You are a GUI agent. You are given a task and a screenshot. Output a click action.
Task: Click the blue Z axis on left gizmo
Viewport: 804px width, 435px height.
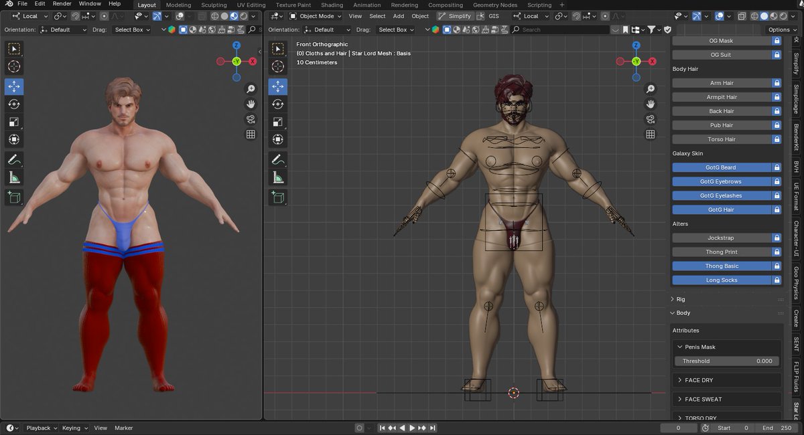tap(237, 45)
